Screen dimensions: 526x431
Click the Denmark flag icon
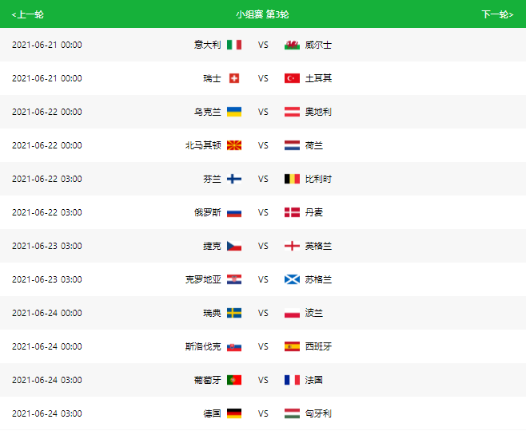(292, 212)
